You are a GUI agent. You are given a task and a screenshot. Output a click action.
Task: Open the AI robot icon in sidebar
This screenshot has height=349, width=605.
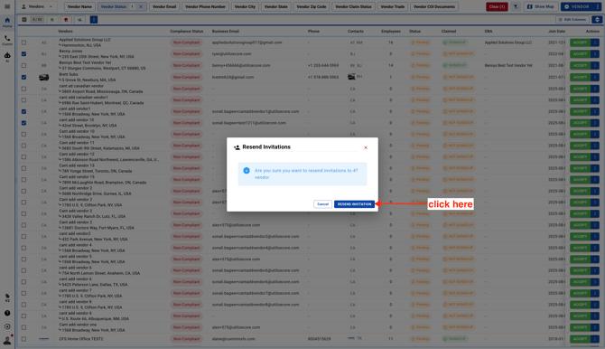pos(7,57)
